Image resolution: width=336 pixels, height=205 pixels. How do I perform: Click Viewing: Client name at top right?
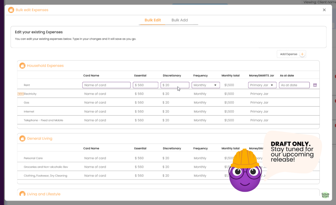click(320, 2)
